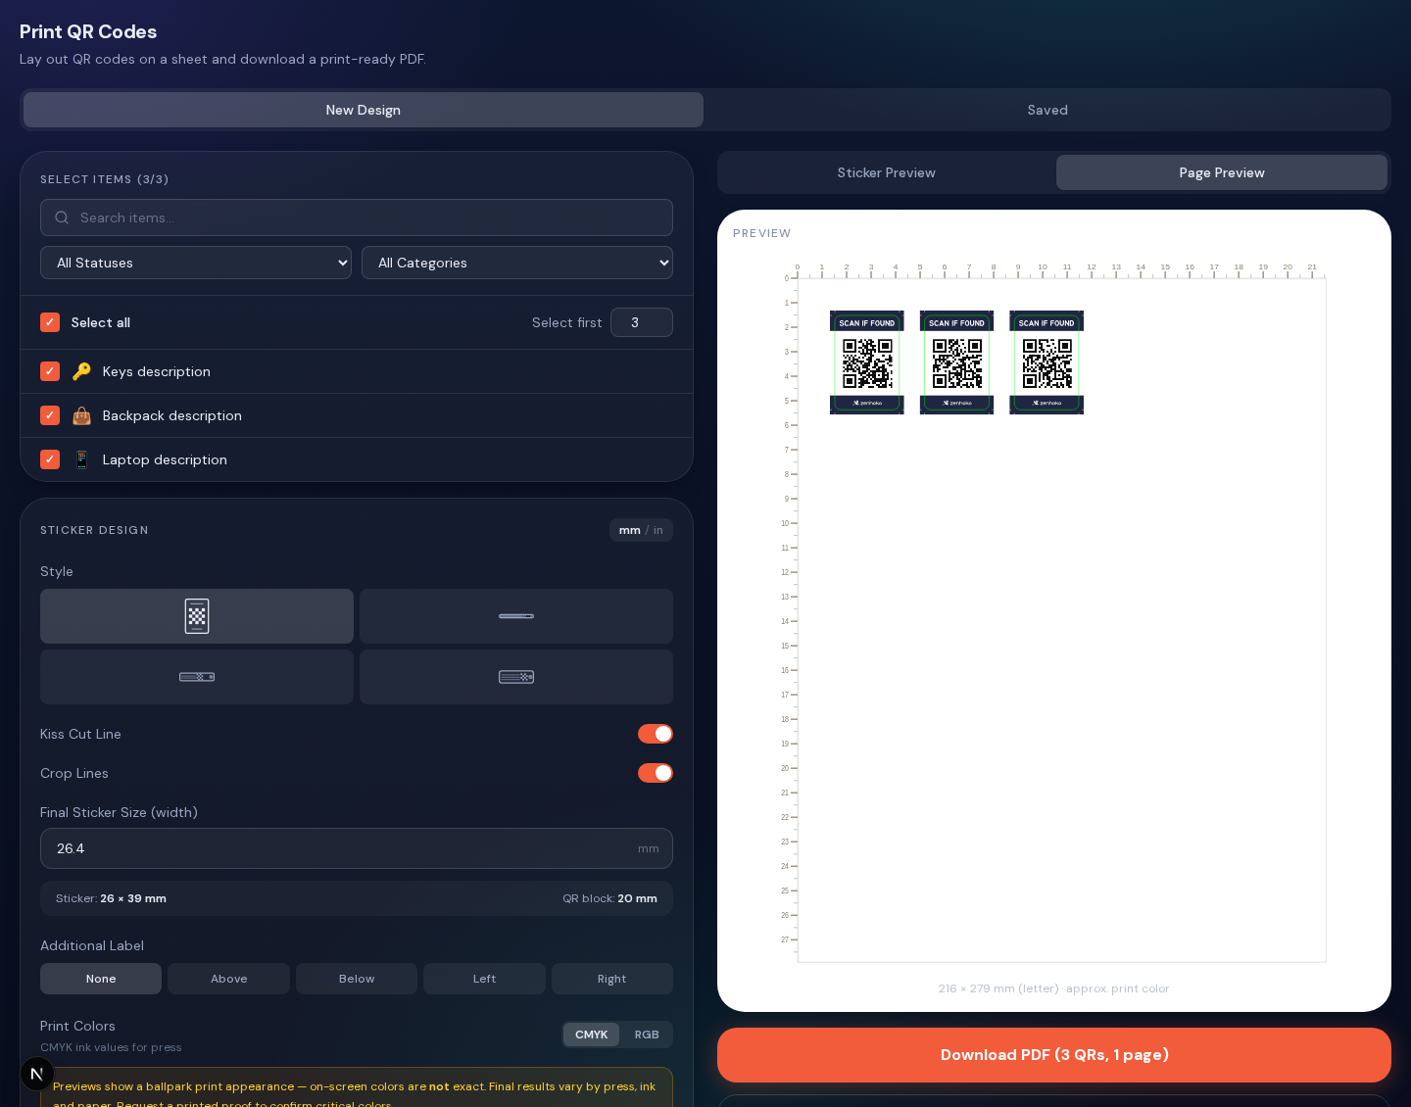Download PDF with 3 QRs

tap(1054, 1055)
